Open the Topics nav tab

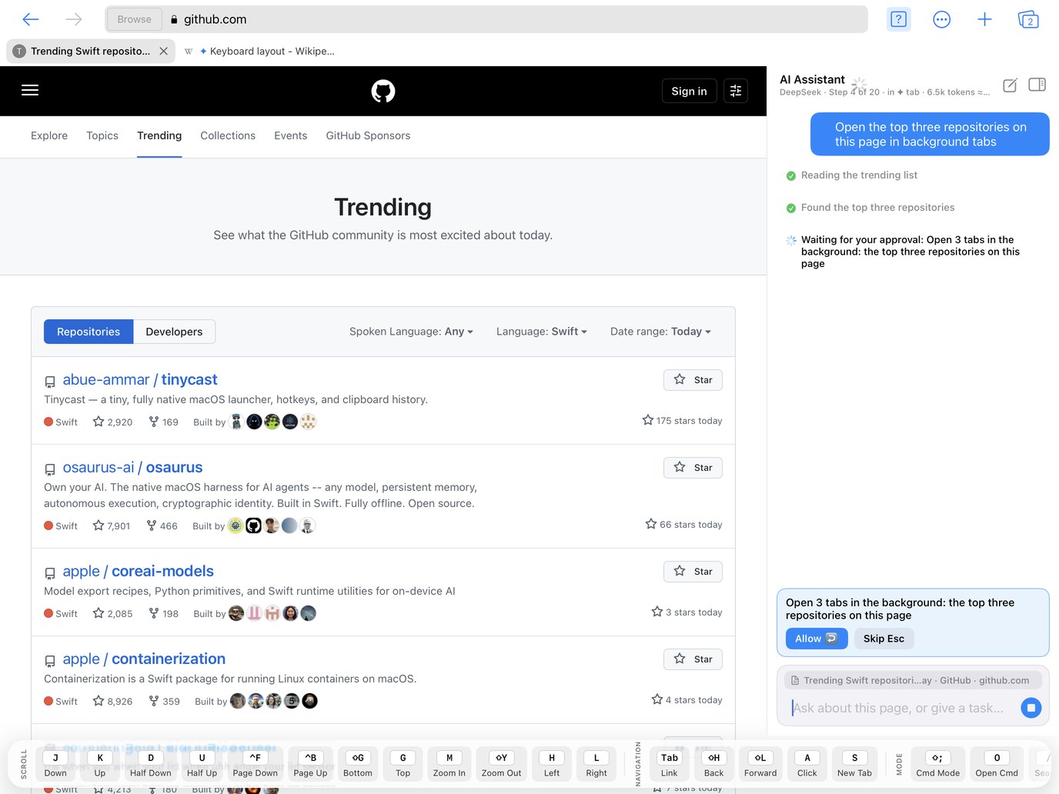(102, 135)
